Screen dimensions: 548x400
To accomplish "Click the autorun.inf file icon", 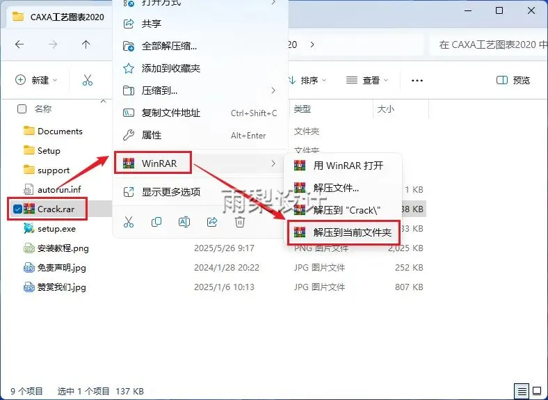I will pyautogui.click(x=29, y=189).
